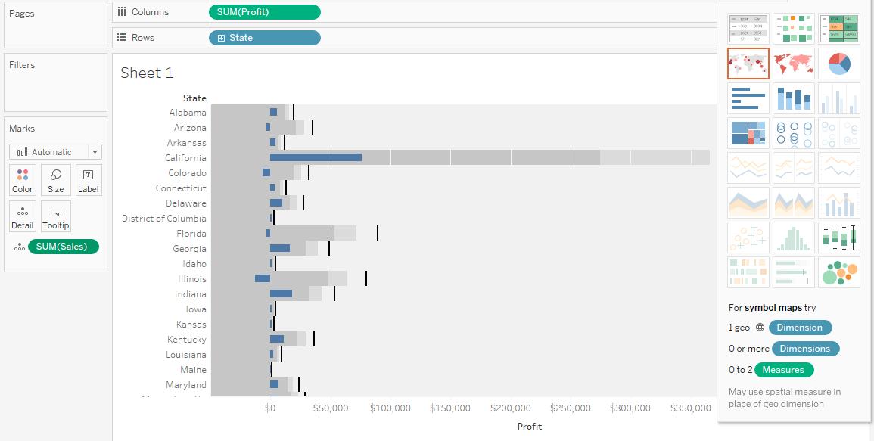This screenshot has height=441, width=874.
Task: Choose the packed bubbles chart in Show Me
Action: click(x=838, y=272)
